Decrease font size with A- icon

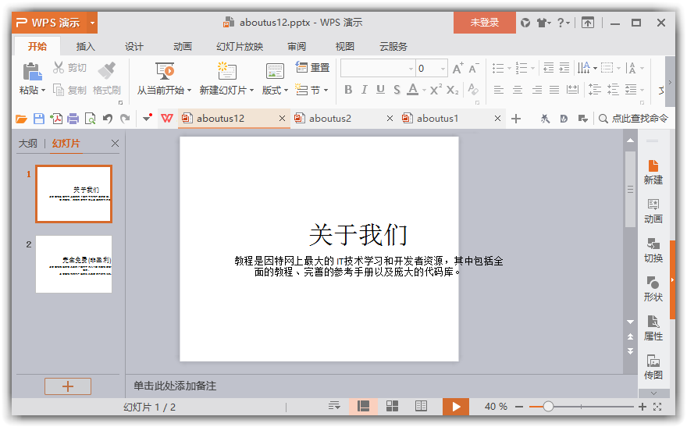pyautogui.click(x=474, y=69)
